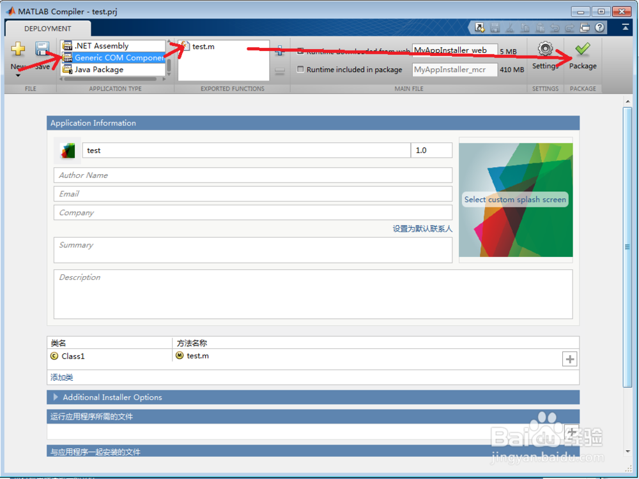The image size is (639, 479).
Task: Select Java Package application type
Action: pyautogui.click(x=113, y=70)
